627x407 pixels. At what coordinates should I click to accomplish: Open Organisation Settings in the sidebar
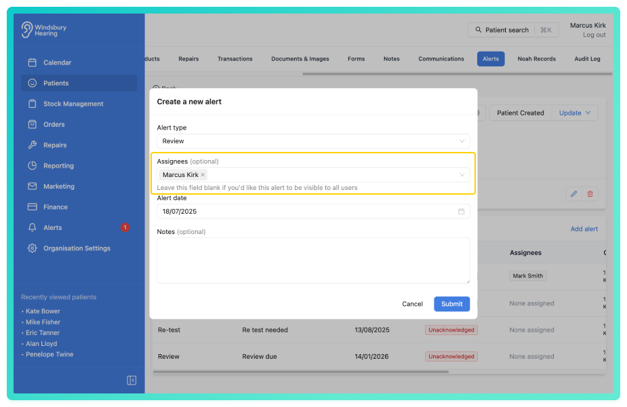tap(79, 248)
